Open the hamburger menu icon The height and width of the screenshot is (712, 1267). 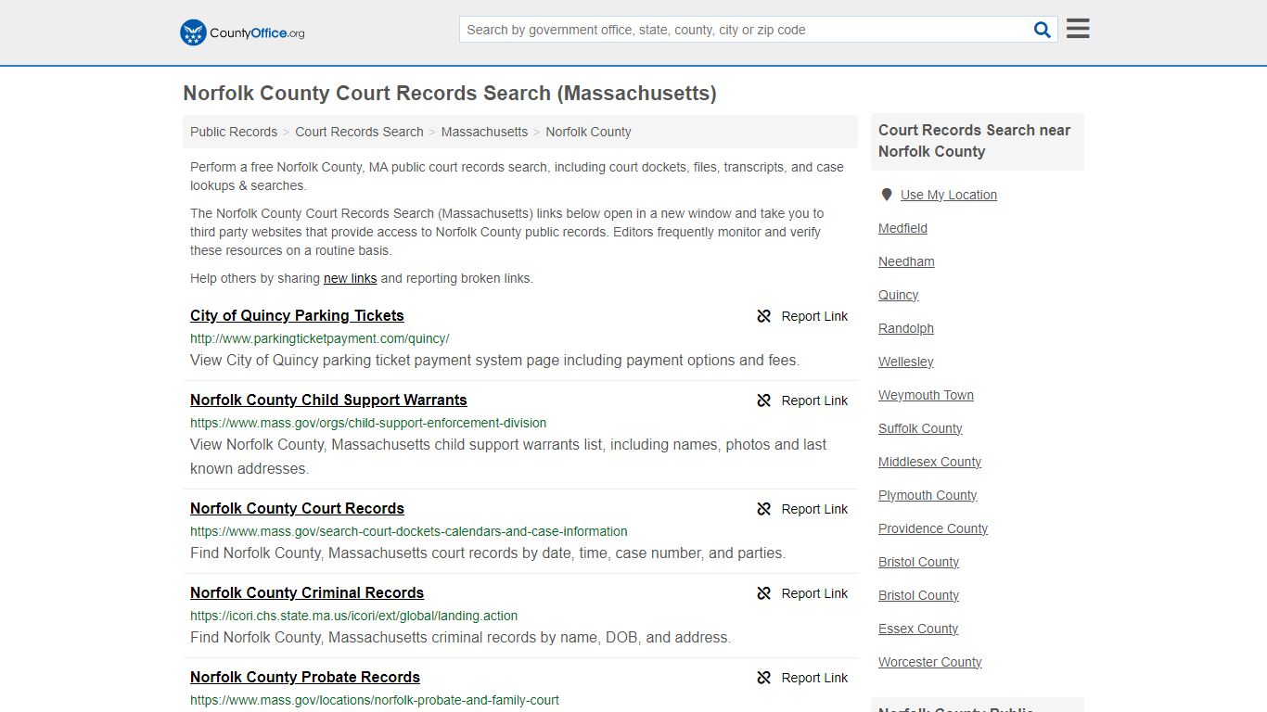pos(1078,29)
